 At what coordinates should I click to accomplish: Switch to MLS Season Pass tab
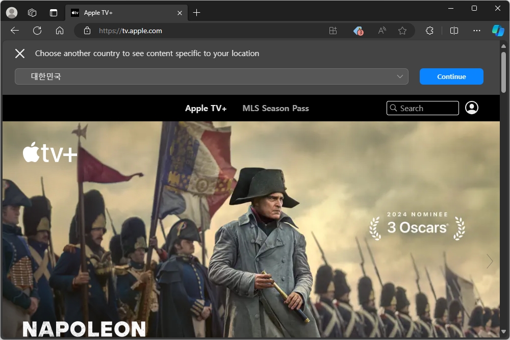(275, 108)
